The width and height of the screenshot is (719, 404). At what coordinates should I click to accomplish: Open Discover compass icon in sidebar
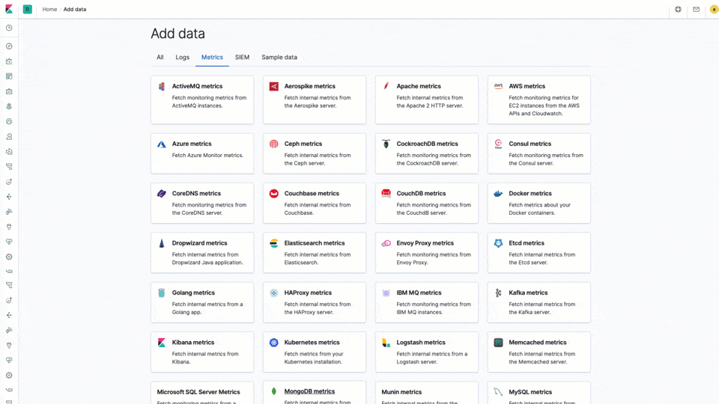[9, 46]
